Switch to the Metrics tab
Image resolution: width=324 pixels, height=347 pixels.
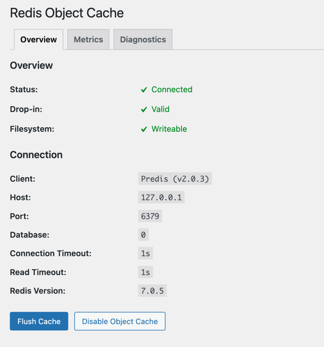pos(88,40)
